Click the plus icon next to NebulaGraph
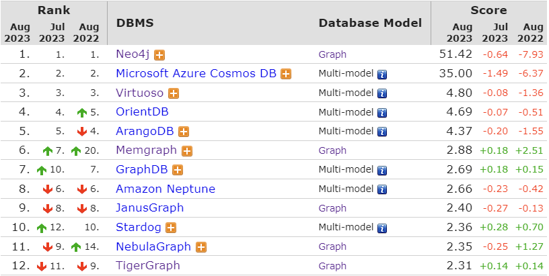Image resolution: width=549 pixels, height=276 pixels. 201,247
